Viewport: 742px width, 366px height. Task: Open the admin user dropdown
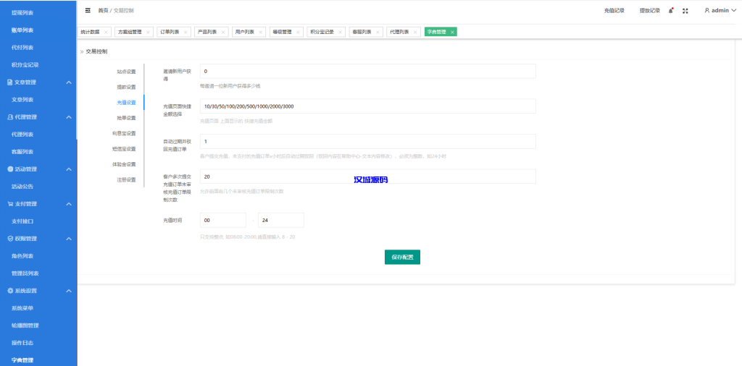(720, 11)
